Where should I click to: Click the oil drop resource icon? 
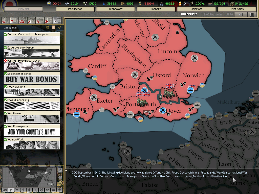(x=104, y=4)
